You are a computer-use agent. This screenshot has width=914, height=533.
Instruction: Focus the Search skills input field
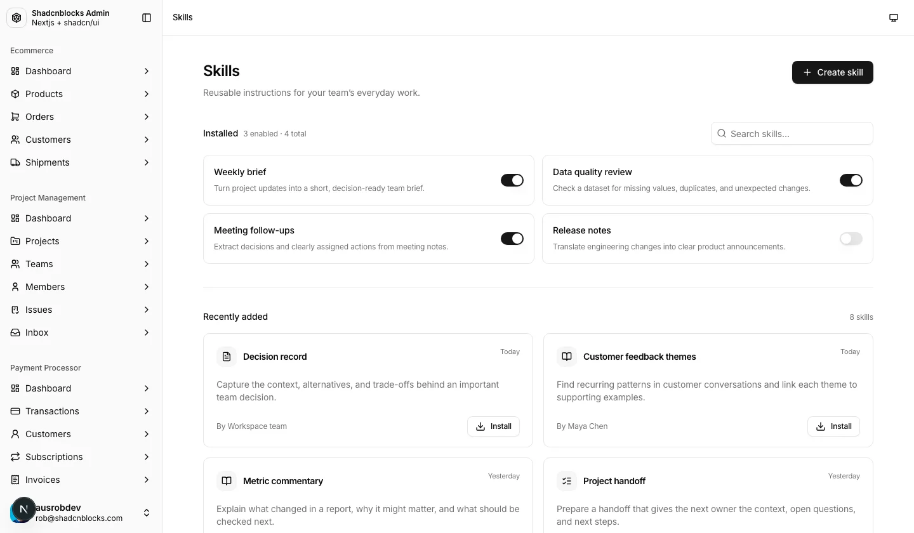(792, 133)
